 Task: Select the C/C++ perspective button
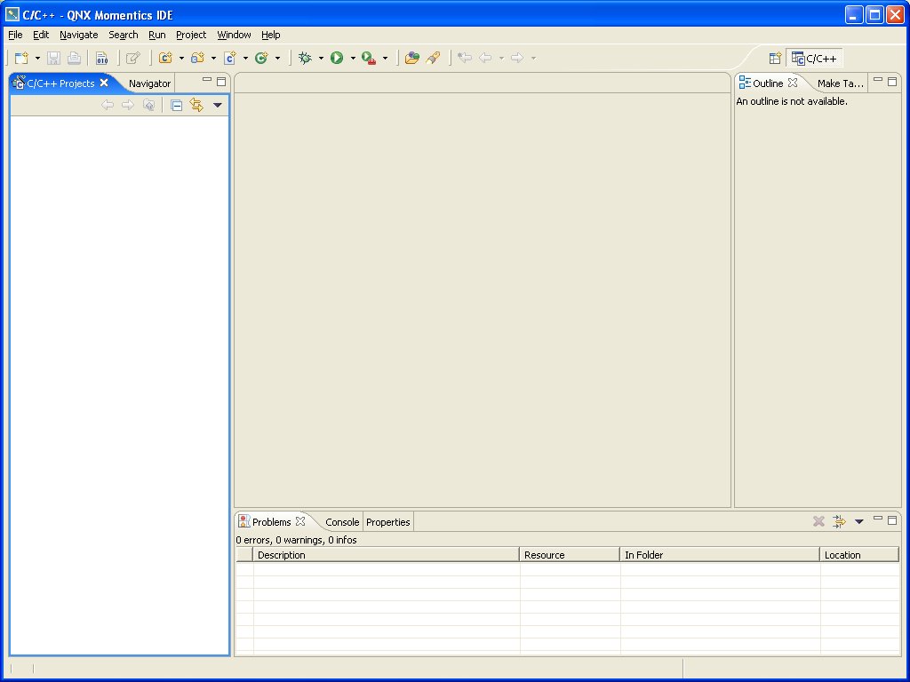814,59
